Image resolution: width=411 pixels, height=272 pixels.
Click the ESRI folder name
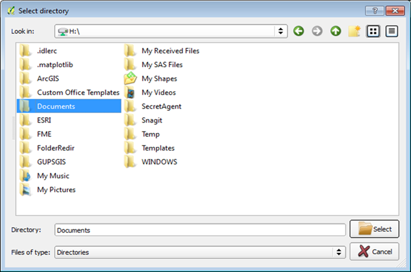pos(44,120)
